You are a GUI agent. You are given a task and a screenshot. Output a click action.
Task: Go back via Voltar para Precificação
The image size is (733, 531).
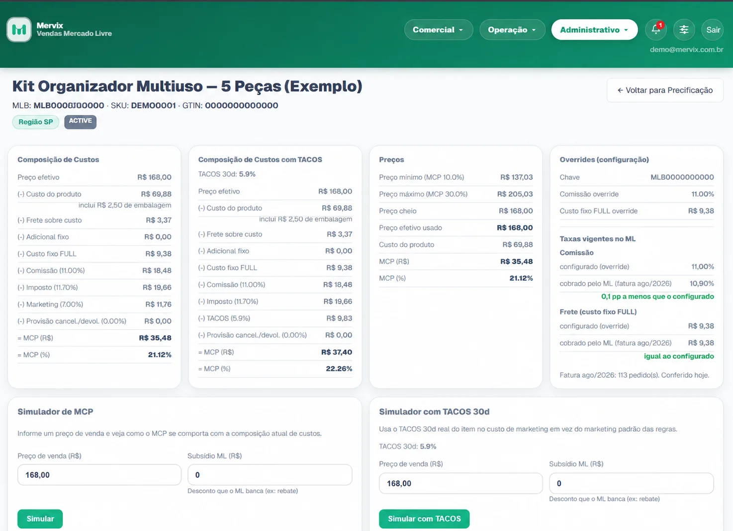665,90
